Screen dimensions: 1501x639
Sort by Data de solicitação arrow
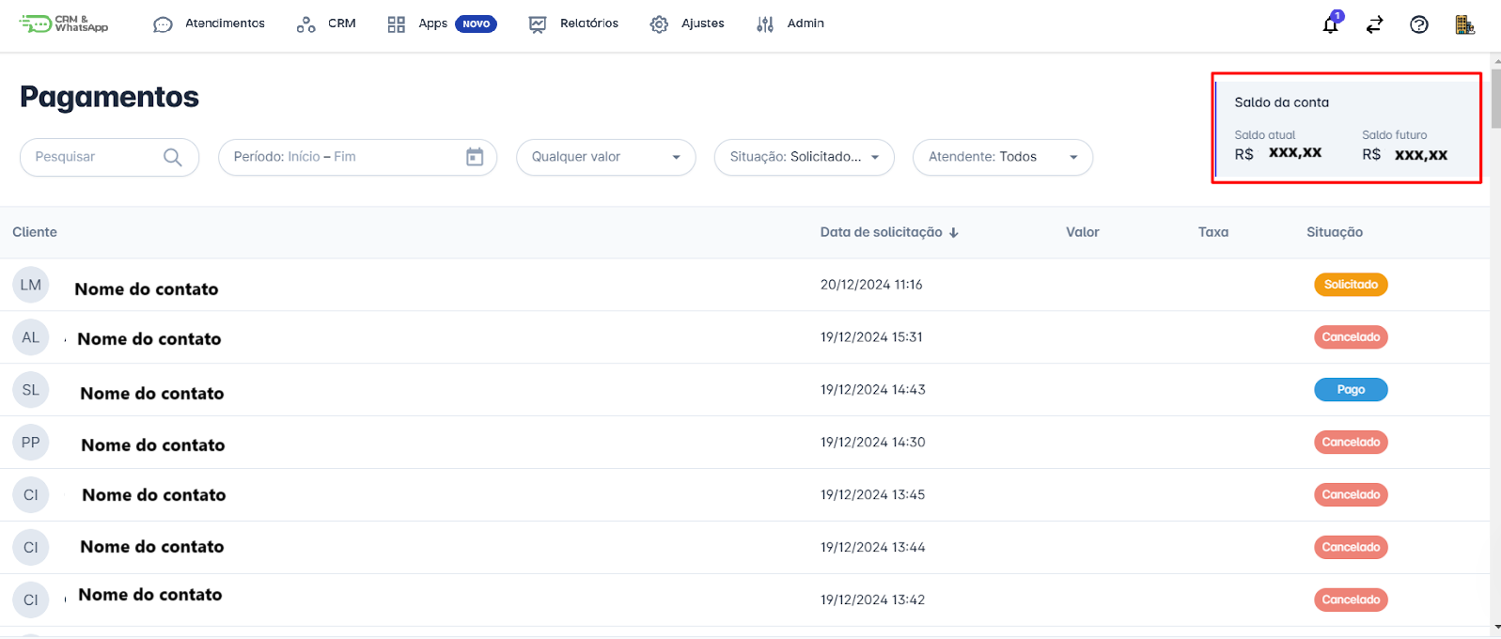coord(954,233)
